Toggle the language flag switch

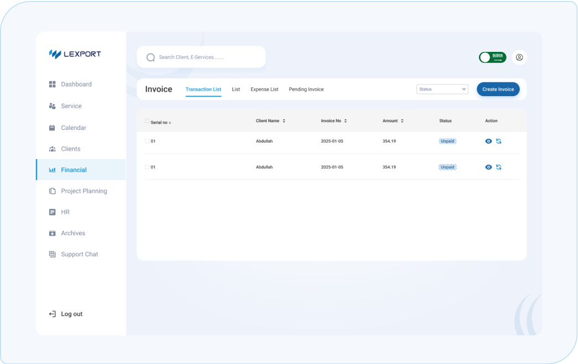point(492,57)
